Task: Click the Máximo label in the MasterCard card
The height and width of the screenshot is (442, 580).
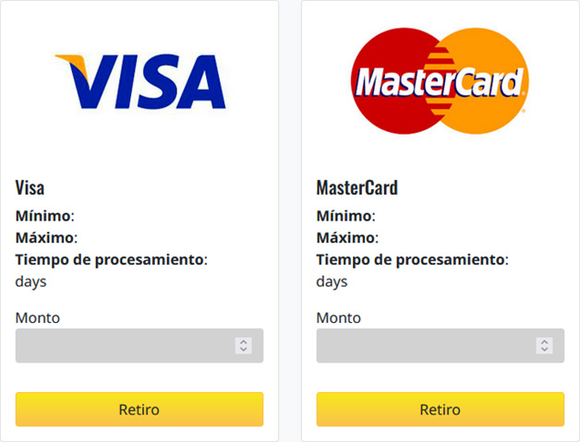Action: 346,238
